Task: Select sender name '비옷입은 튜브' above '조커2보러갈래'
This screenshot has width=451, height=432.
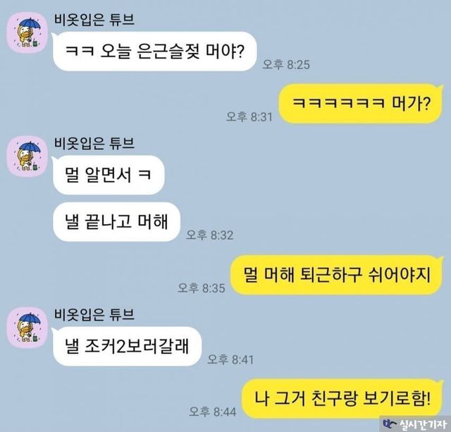Action: click(x=94, y=314)
